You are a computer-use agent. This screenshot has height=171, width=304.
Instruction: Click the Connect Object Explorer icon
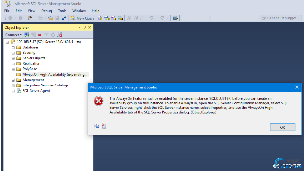[27, 35]
